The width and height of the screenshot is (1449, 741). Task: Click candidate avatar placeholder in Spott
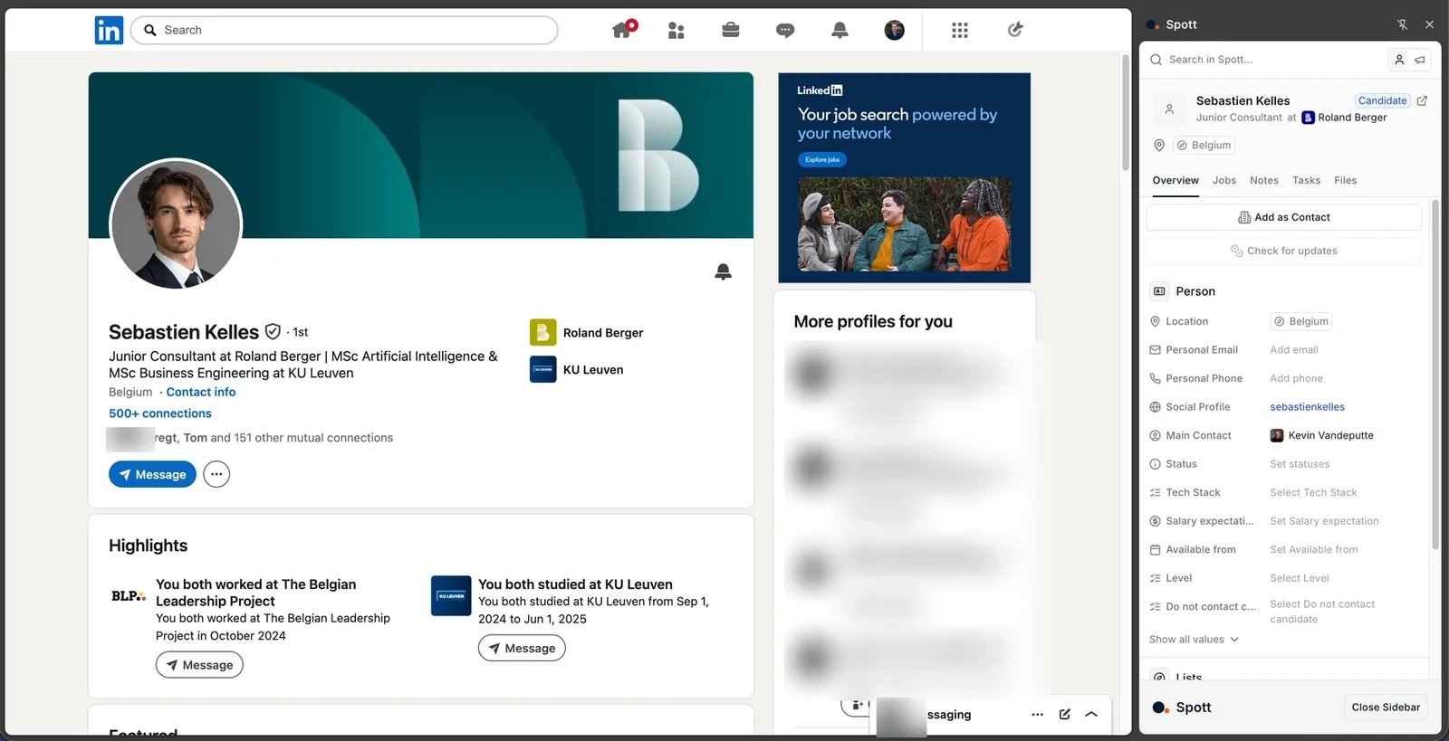1169,109
